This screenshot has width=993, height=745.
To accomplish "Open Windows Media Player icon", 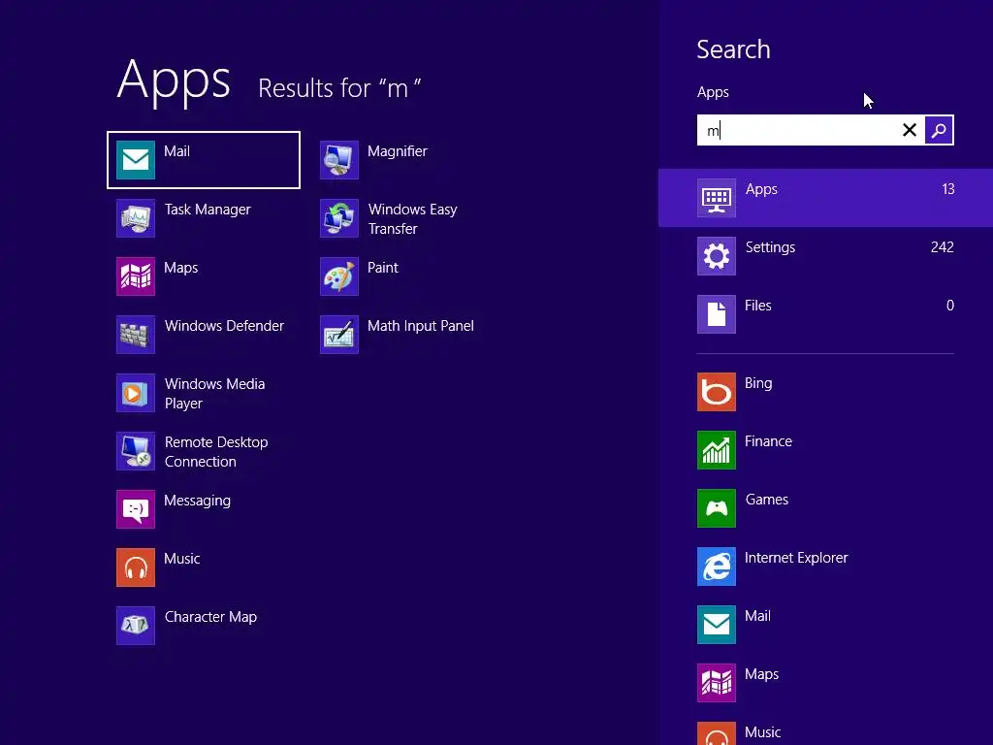I will click(x=136, y=393).
